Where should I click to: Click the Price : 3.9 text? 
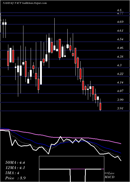[15, 178]
